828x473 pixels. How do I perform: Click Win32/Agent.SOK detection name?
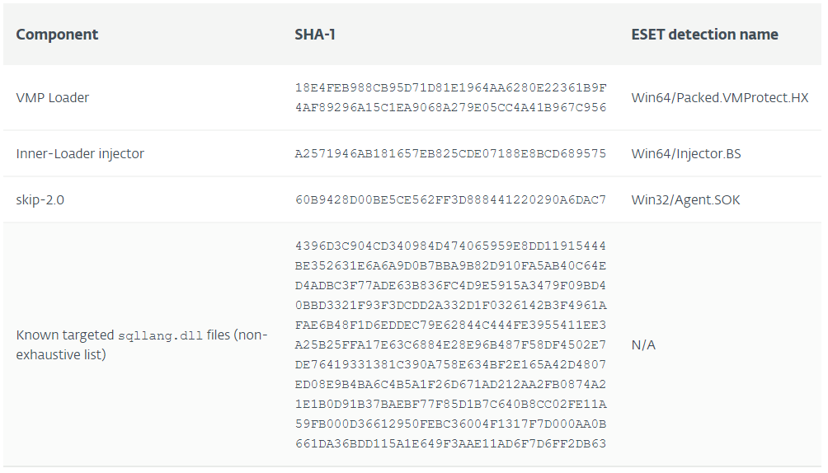(x=685, y=200)
